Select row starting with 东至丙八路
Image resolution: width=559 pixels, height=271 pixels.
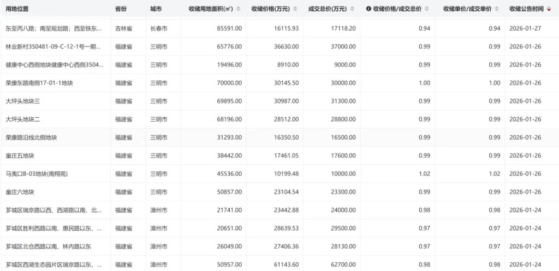point(52,28)
